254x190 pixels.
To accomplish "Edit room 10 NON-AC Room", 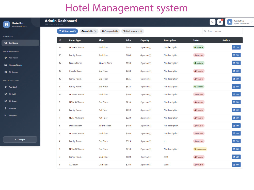I will (x=236, y=94).
